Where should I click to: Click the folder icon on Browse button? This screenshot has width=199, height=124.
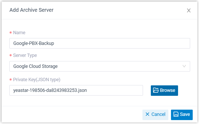(156, 90)
